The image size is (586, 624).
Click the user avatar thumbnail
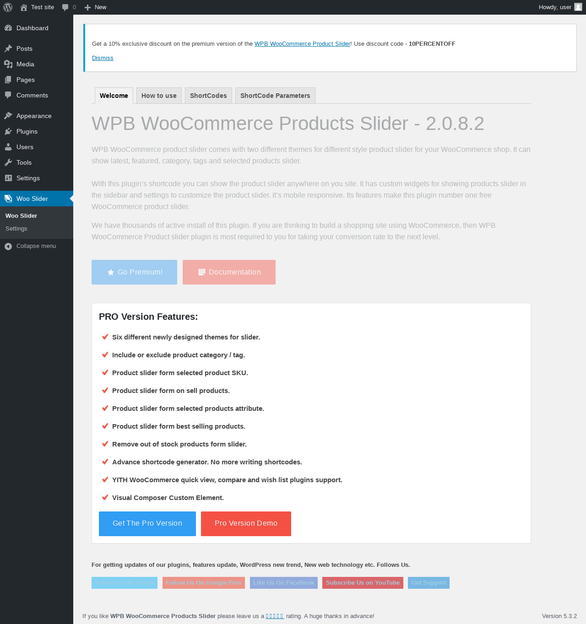pos(578,7)
